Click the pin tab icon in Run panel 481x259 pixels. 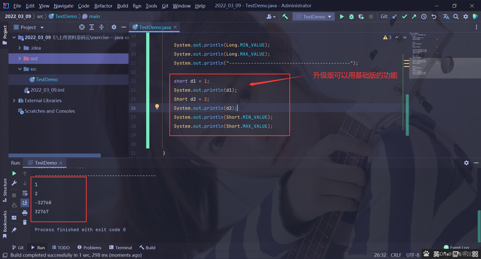14,230
